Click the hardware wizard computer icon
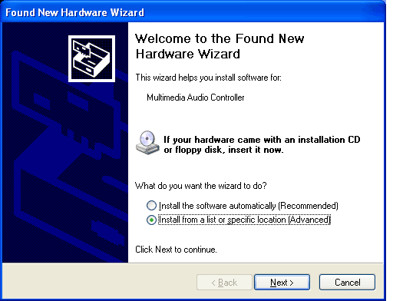The image size is (393, 301). tap(91, 58)
